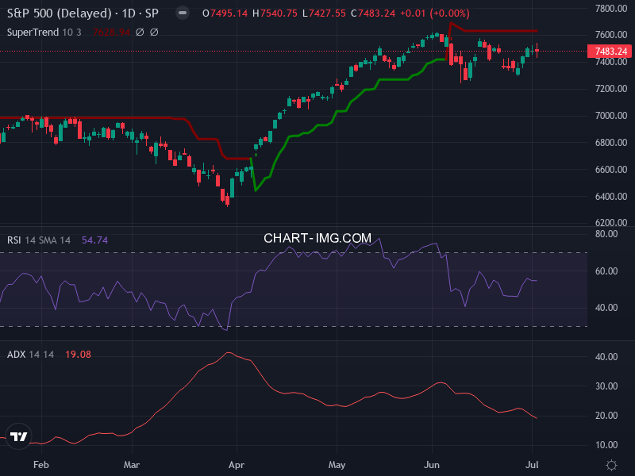Click the 7600.00 price axis label
Screen dimensions: 635x476
pyautogui.click(x=611, y=35)
